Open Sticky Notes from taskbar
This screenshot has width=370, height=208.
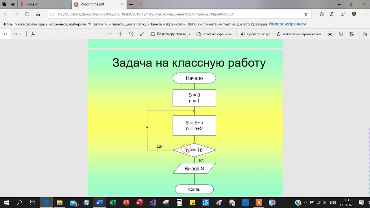coord(192,203)
